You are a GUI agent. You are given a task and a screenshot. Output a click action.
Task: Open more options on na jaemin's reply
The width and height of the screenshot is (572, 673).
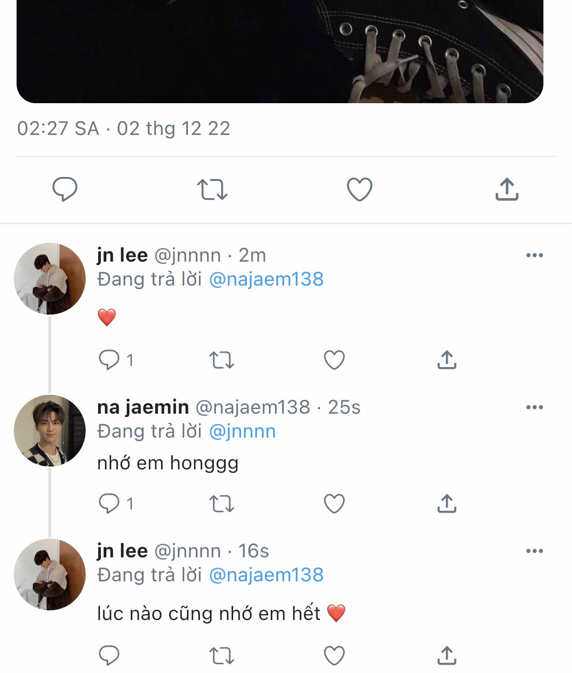tap(534, 407)
